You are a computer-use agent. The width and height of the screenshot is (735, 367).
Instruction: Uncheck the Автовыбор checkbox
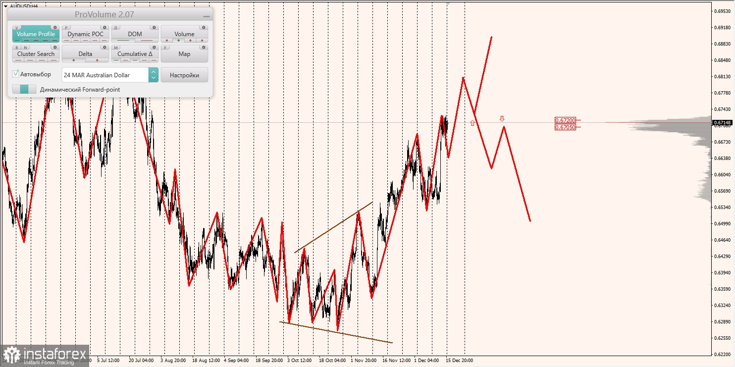pos(16,74)
